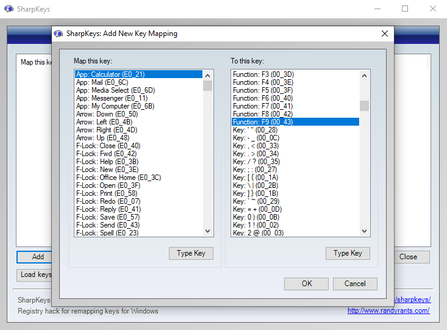
Task: Select F-Lock: Print (E0_58)
Action: (139, 193)
